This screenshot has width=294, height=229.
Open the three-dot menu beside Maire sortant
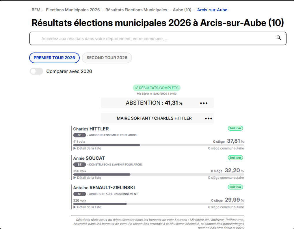coord(208,118)
